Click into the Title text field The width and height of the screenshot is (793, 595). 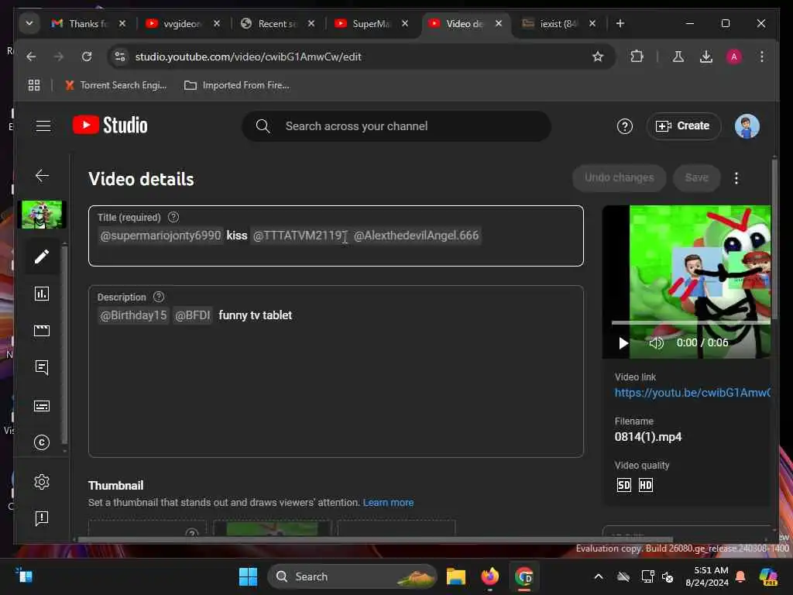tap(336, 236)
